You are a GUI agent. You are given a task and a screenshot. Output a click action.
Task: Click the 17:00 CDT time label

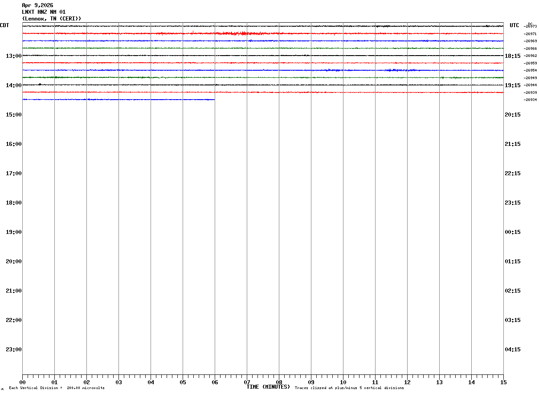tap(14, 173)
